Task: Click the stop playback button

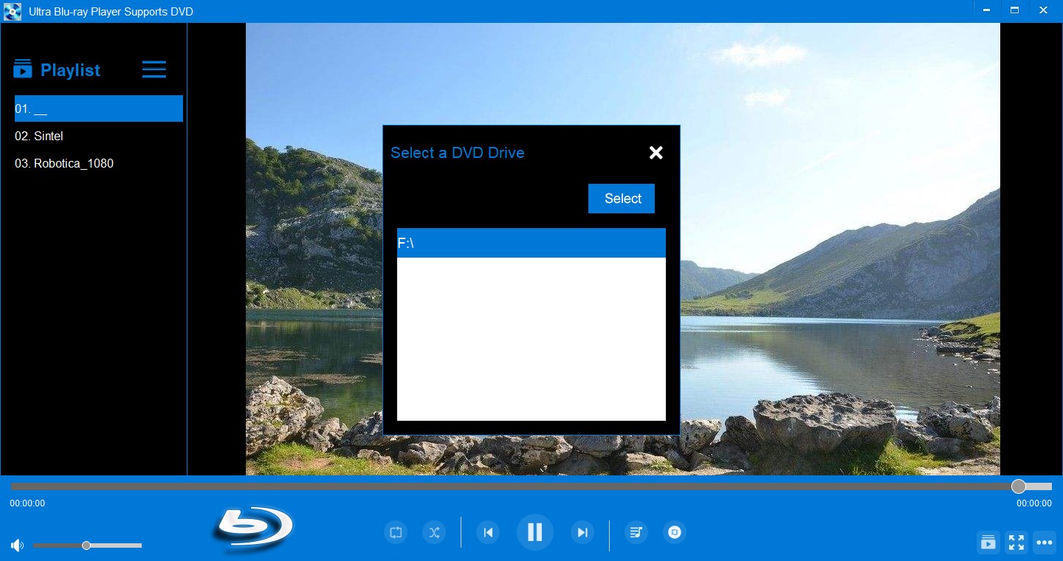Action: [675, 532]
